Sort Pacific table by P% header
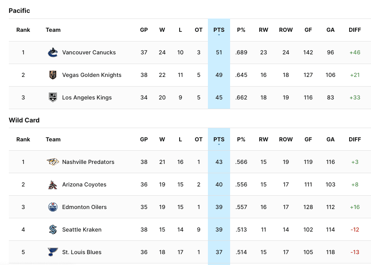The width and height of the screenshot is (371, 265). coord(241,30)
